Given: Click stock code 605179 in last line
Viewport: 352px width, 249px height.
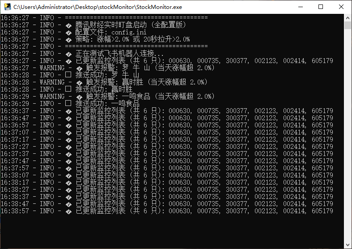Looking at the screenshot, I should click(x=322, y=211).
